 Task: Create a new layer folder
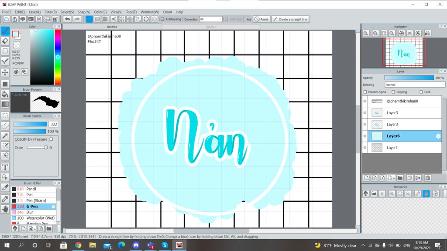[400, 178]
